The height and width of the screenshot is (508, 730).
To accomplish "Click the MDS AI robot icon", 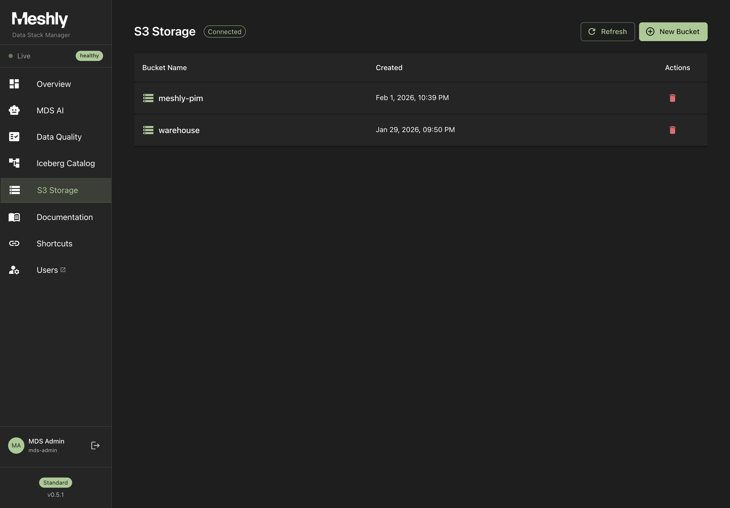I will tap(14, 110).
